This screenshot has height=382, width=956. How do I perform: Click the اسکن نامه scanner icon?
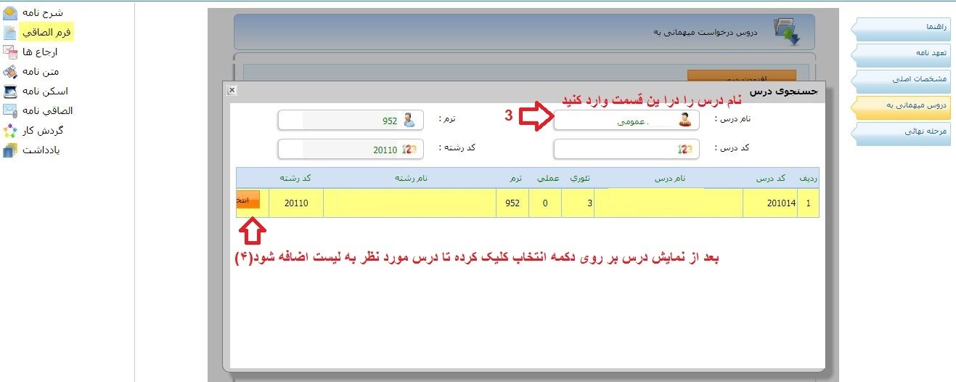10,92
